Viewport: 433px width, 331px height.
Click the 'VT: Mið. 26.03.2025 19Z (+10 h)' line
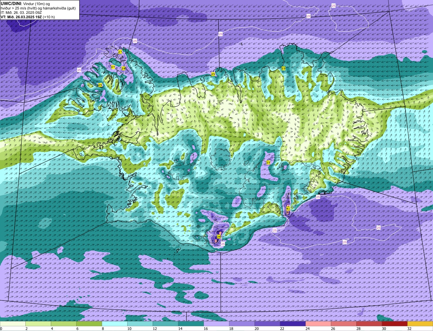click(x=28, y=17)
